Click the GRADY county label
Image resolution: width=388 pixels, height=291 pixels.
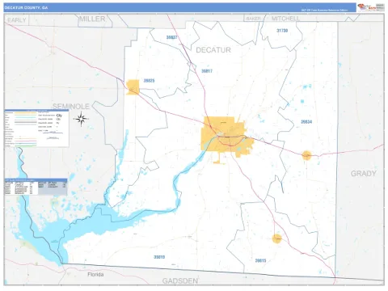click(x=364, y=174)
